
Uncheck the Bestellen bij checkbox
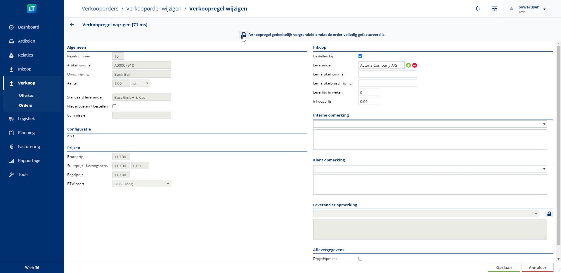(360, 56)
